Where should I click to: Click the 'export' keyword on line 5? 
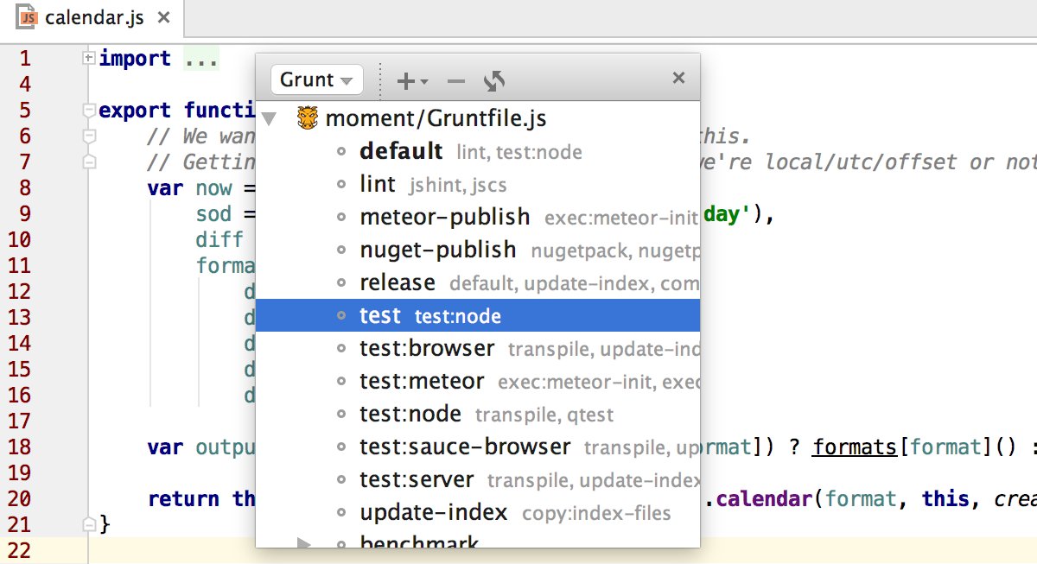[x=135, y=111]
